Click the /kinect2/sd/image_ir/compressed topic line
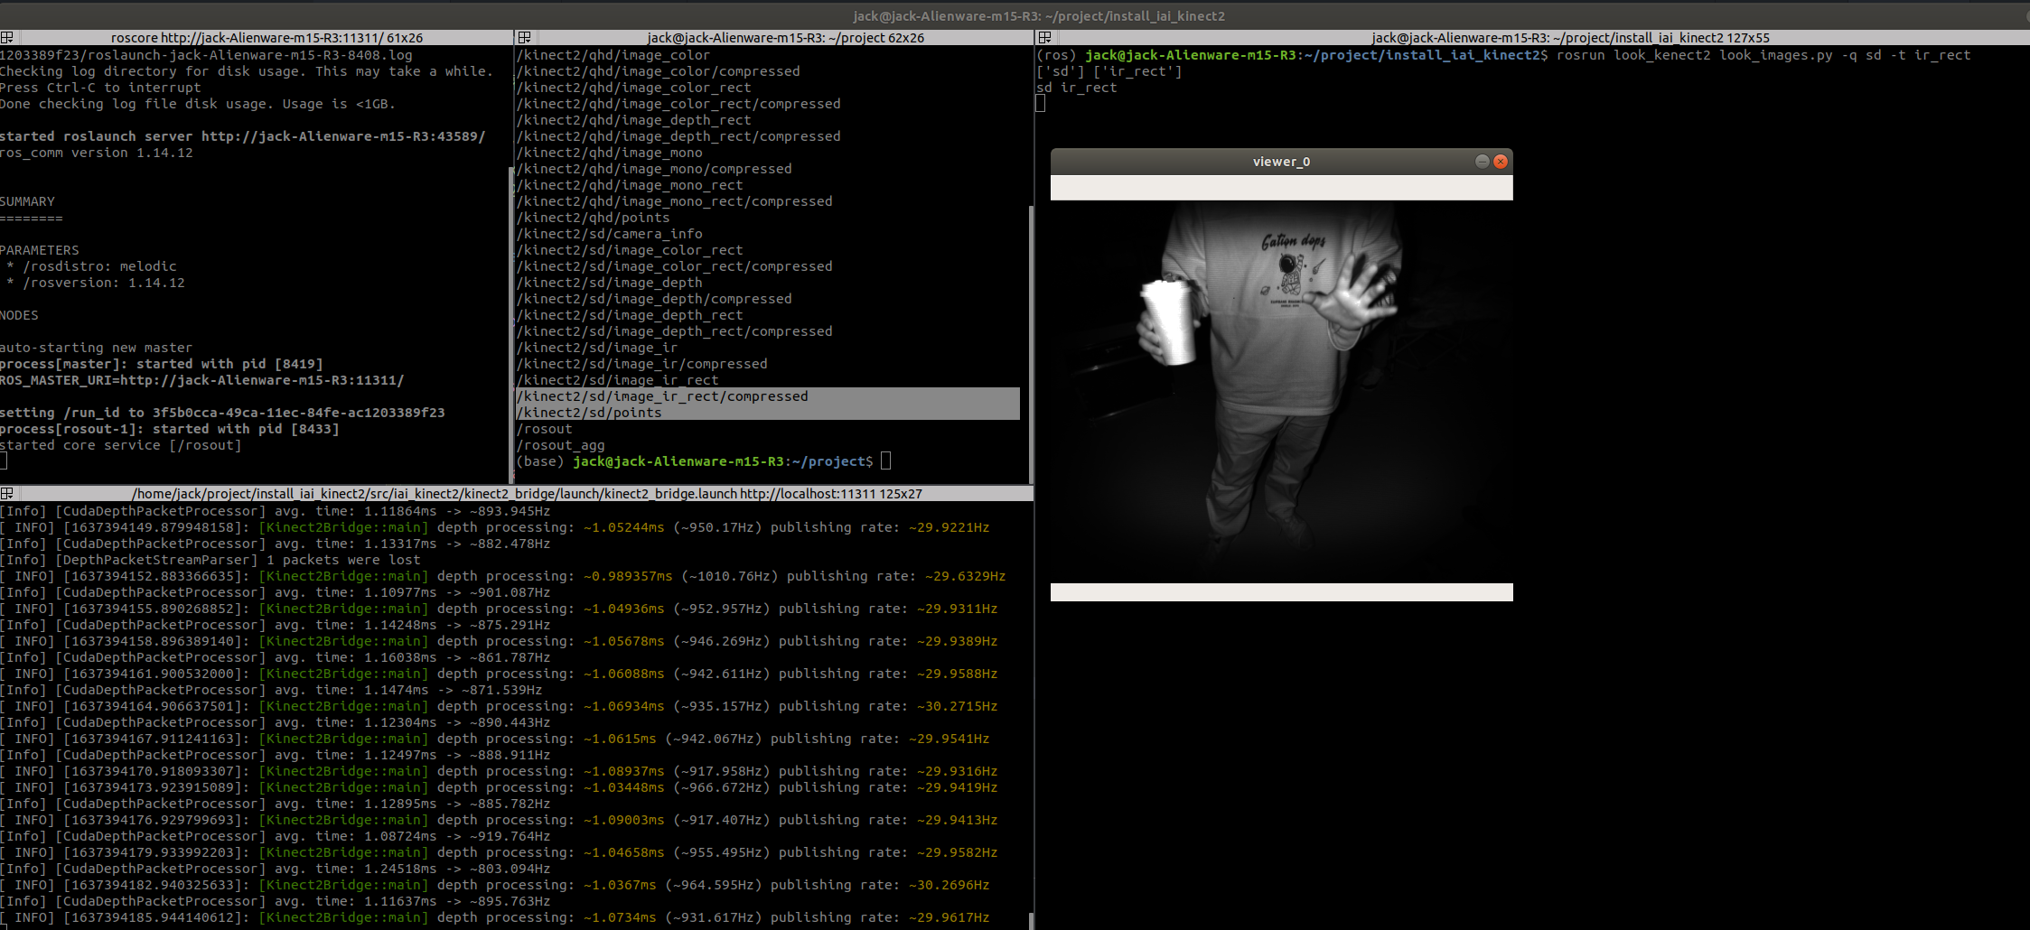The height and width of the screenshot is (930, 2030). coord(642,364)
